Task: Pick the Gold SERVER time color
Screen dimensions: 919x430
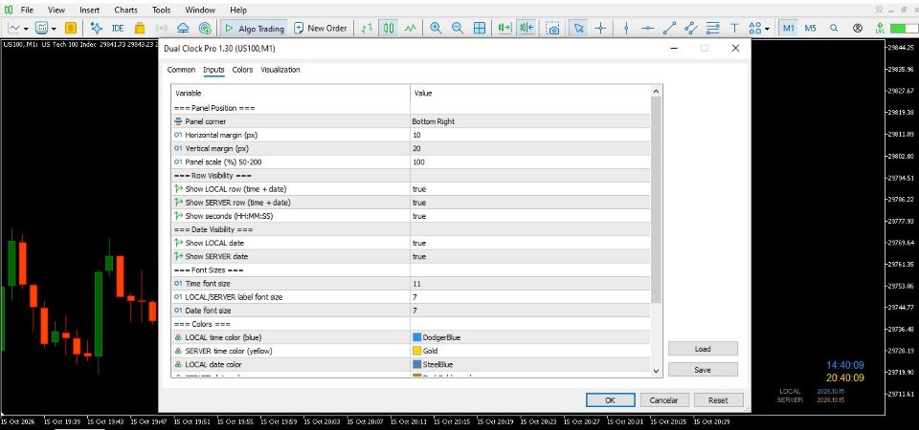Action: pyautogui.click(x=530, y=351)
